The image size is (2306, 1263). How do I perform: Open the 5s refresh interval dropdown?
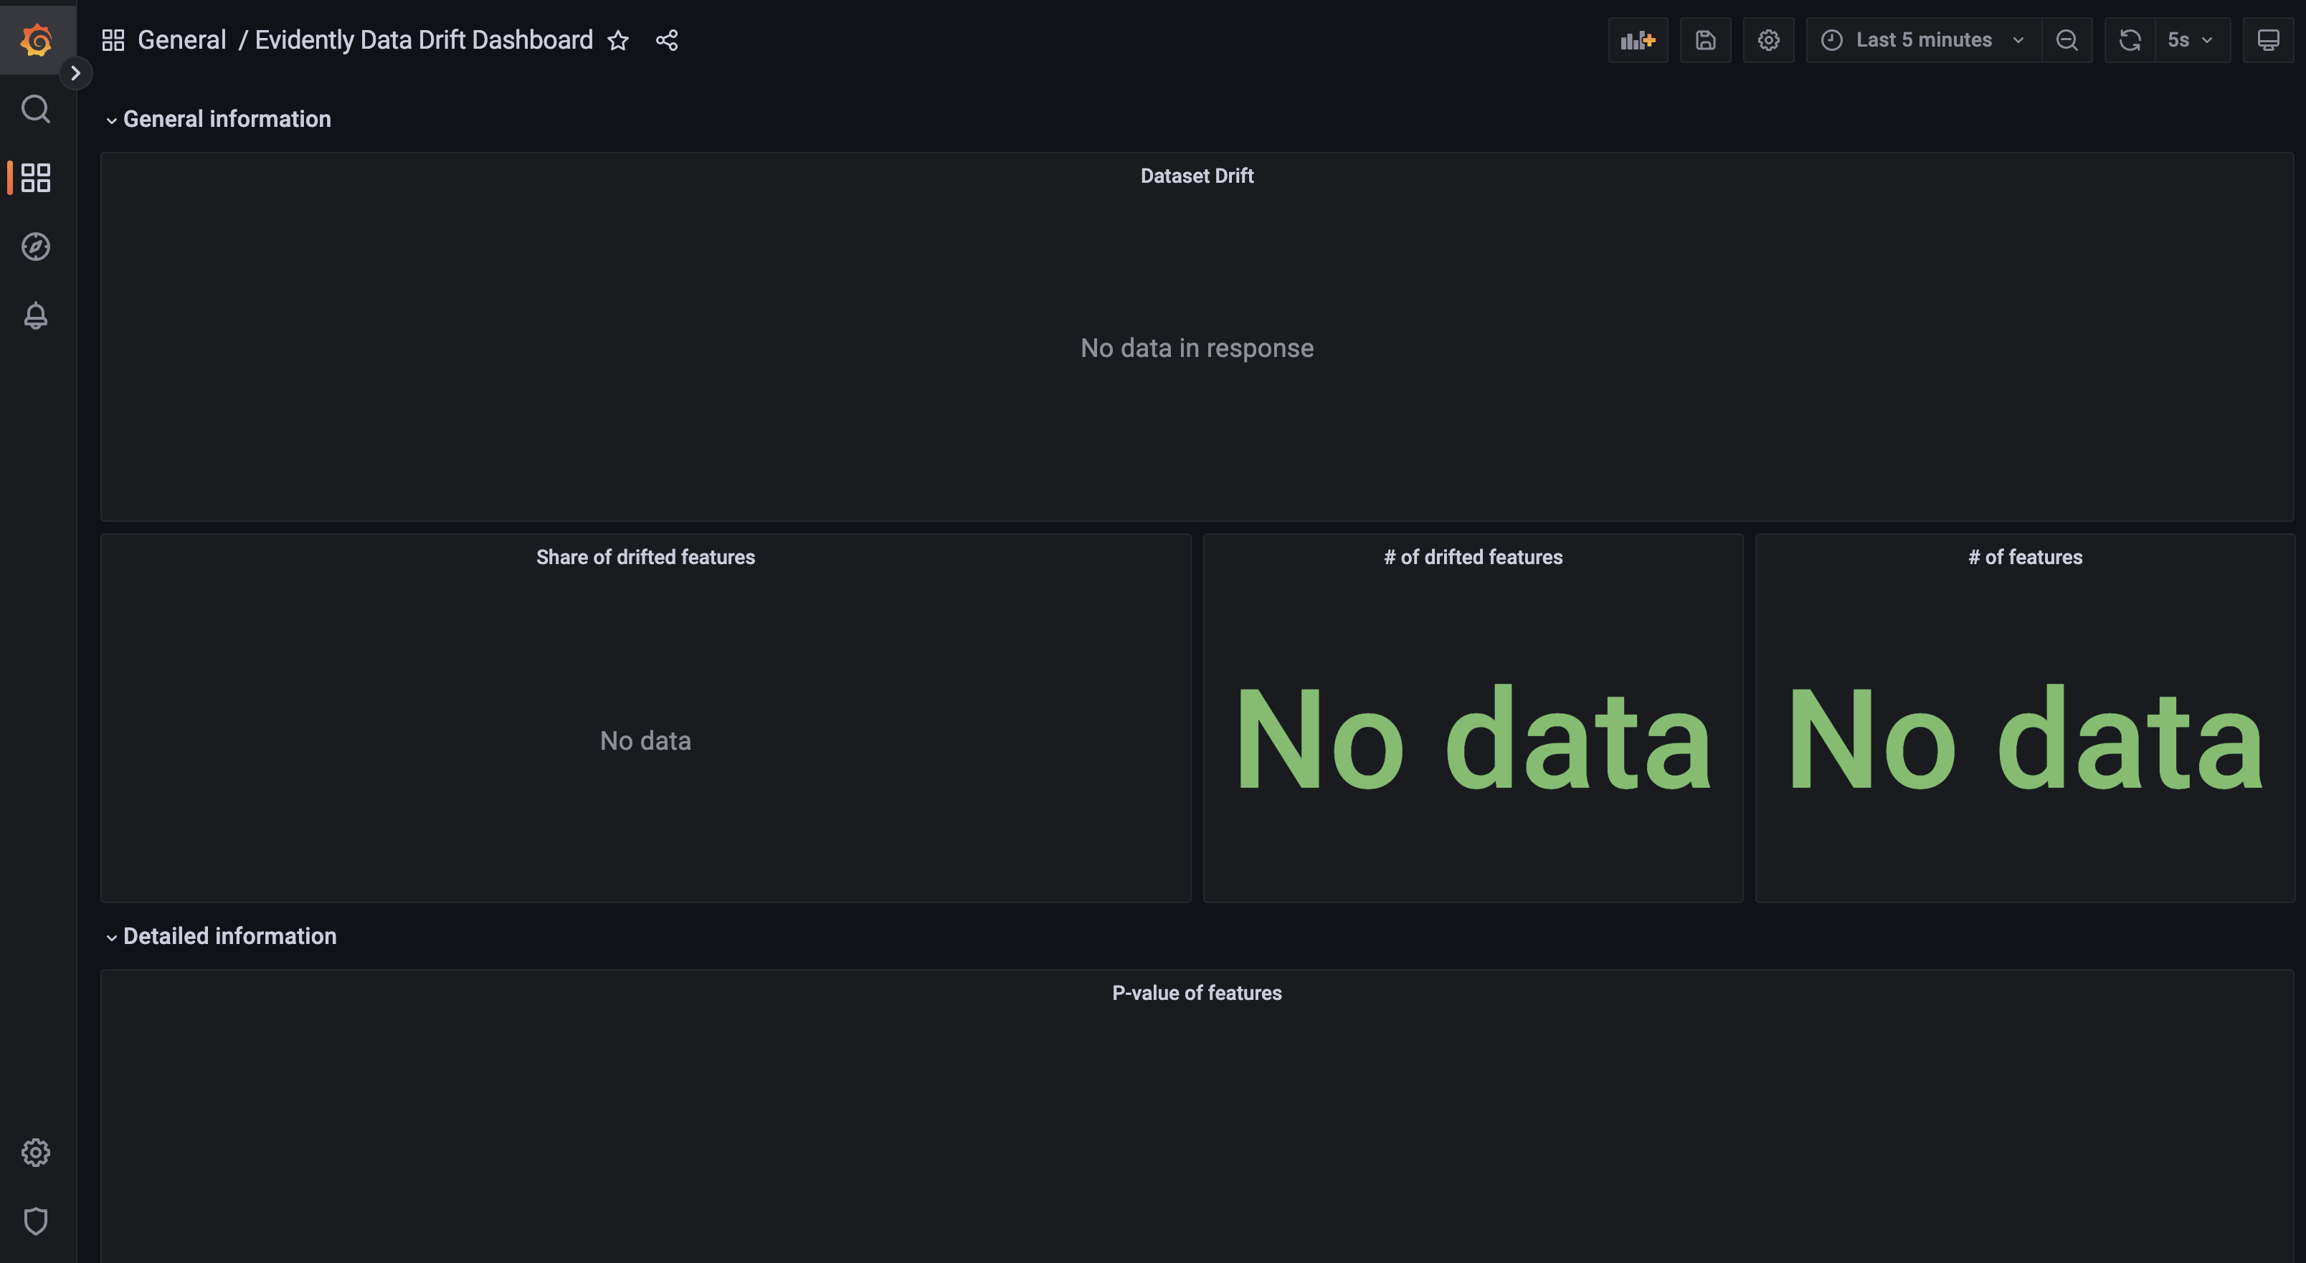point(2191,40)
